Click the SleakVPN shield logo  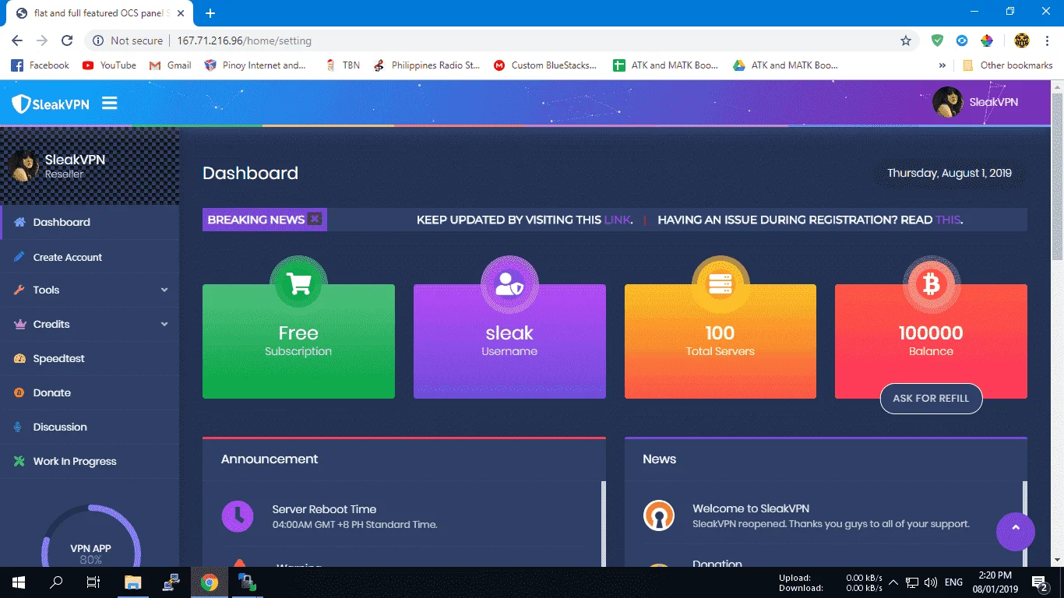(51, 104)
